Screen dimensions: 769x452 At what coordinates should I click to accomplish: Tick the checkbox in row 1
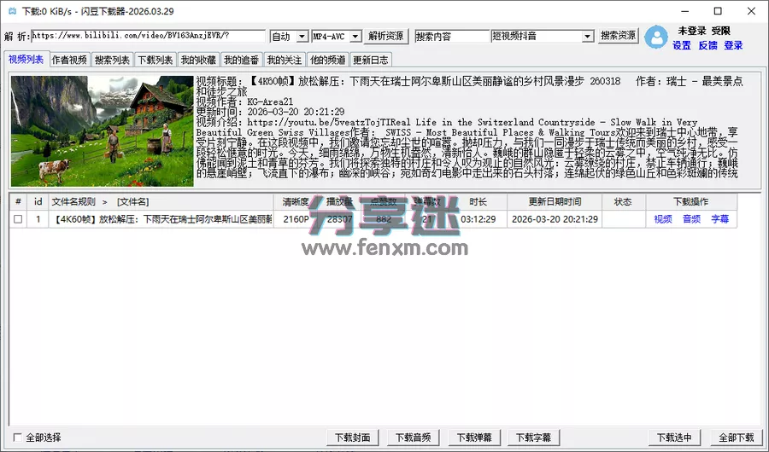click(18, 219)
